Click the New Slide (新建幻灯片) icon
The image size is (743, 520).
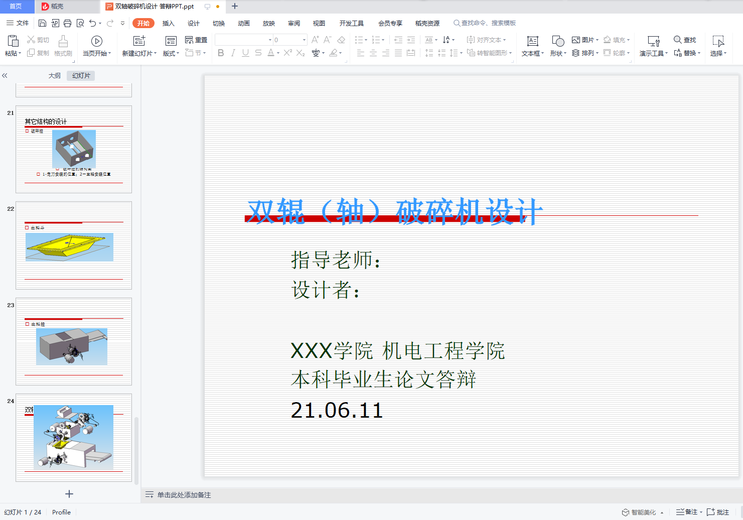[139, 41]
